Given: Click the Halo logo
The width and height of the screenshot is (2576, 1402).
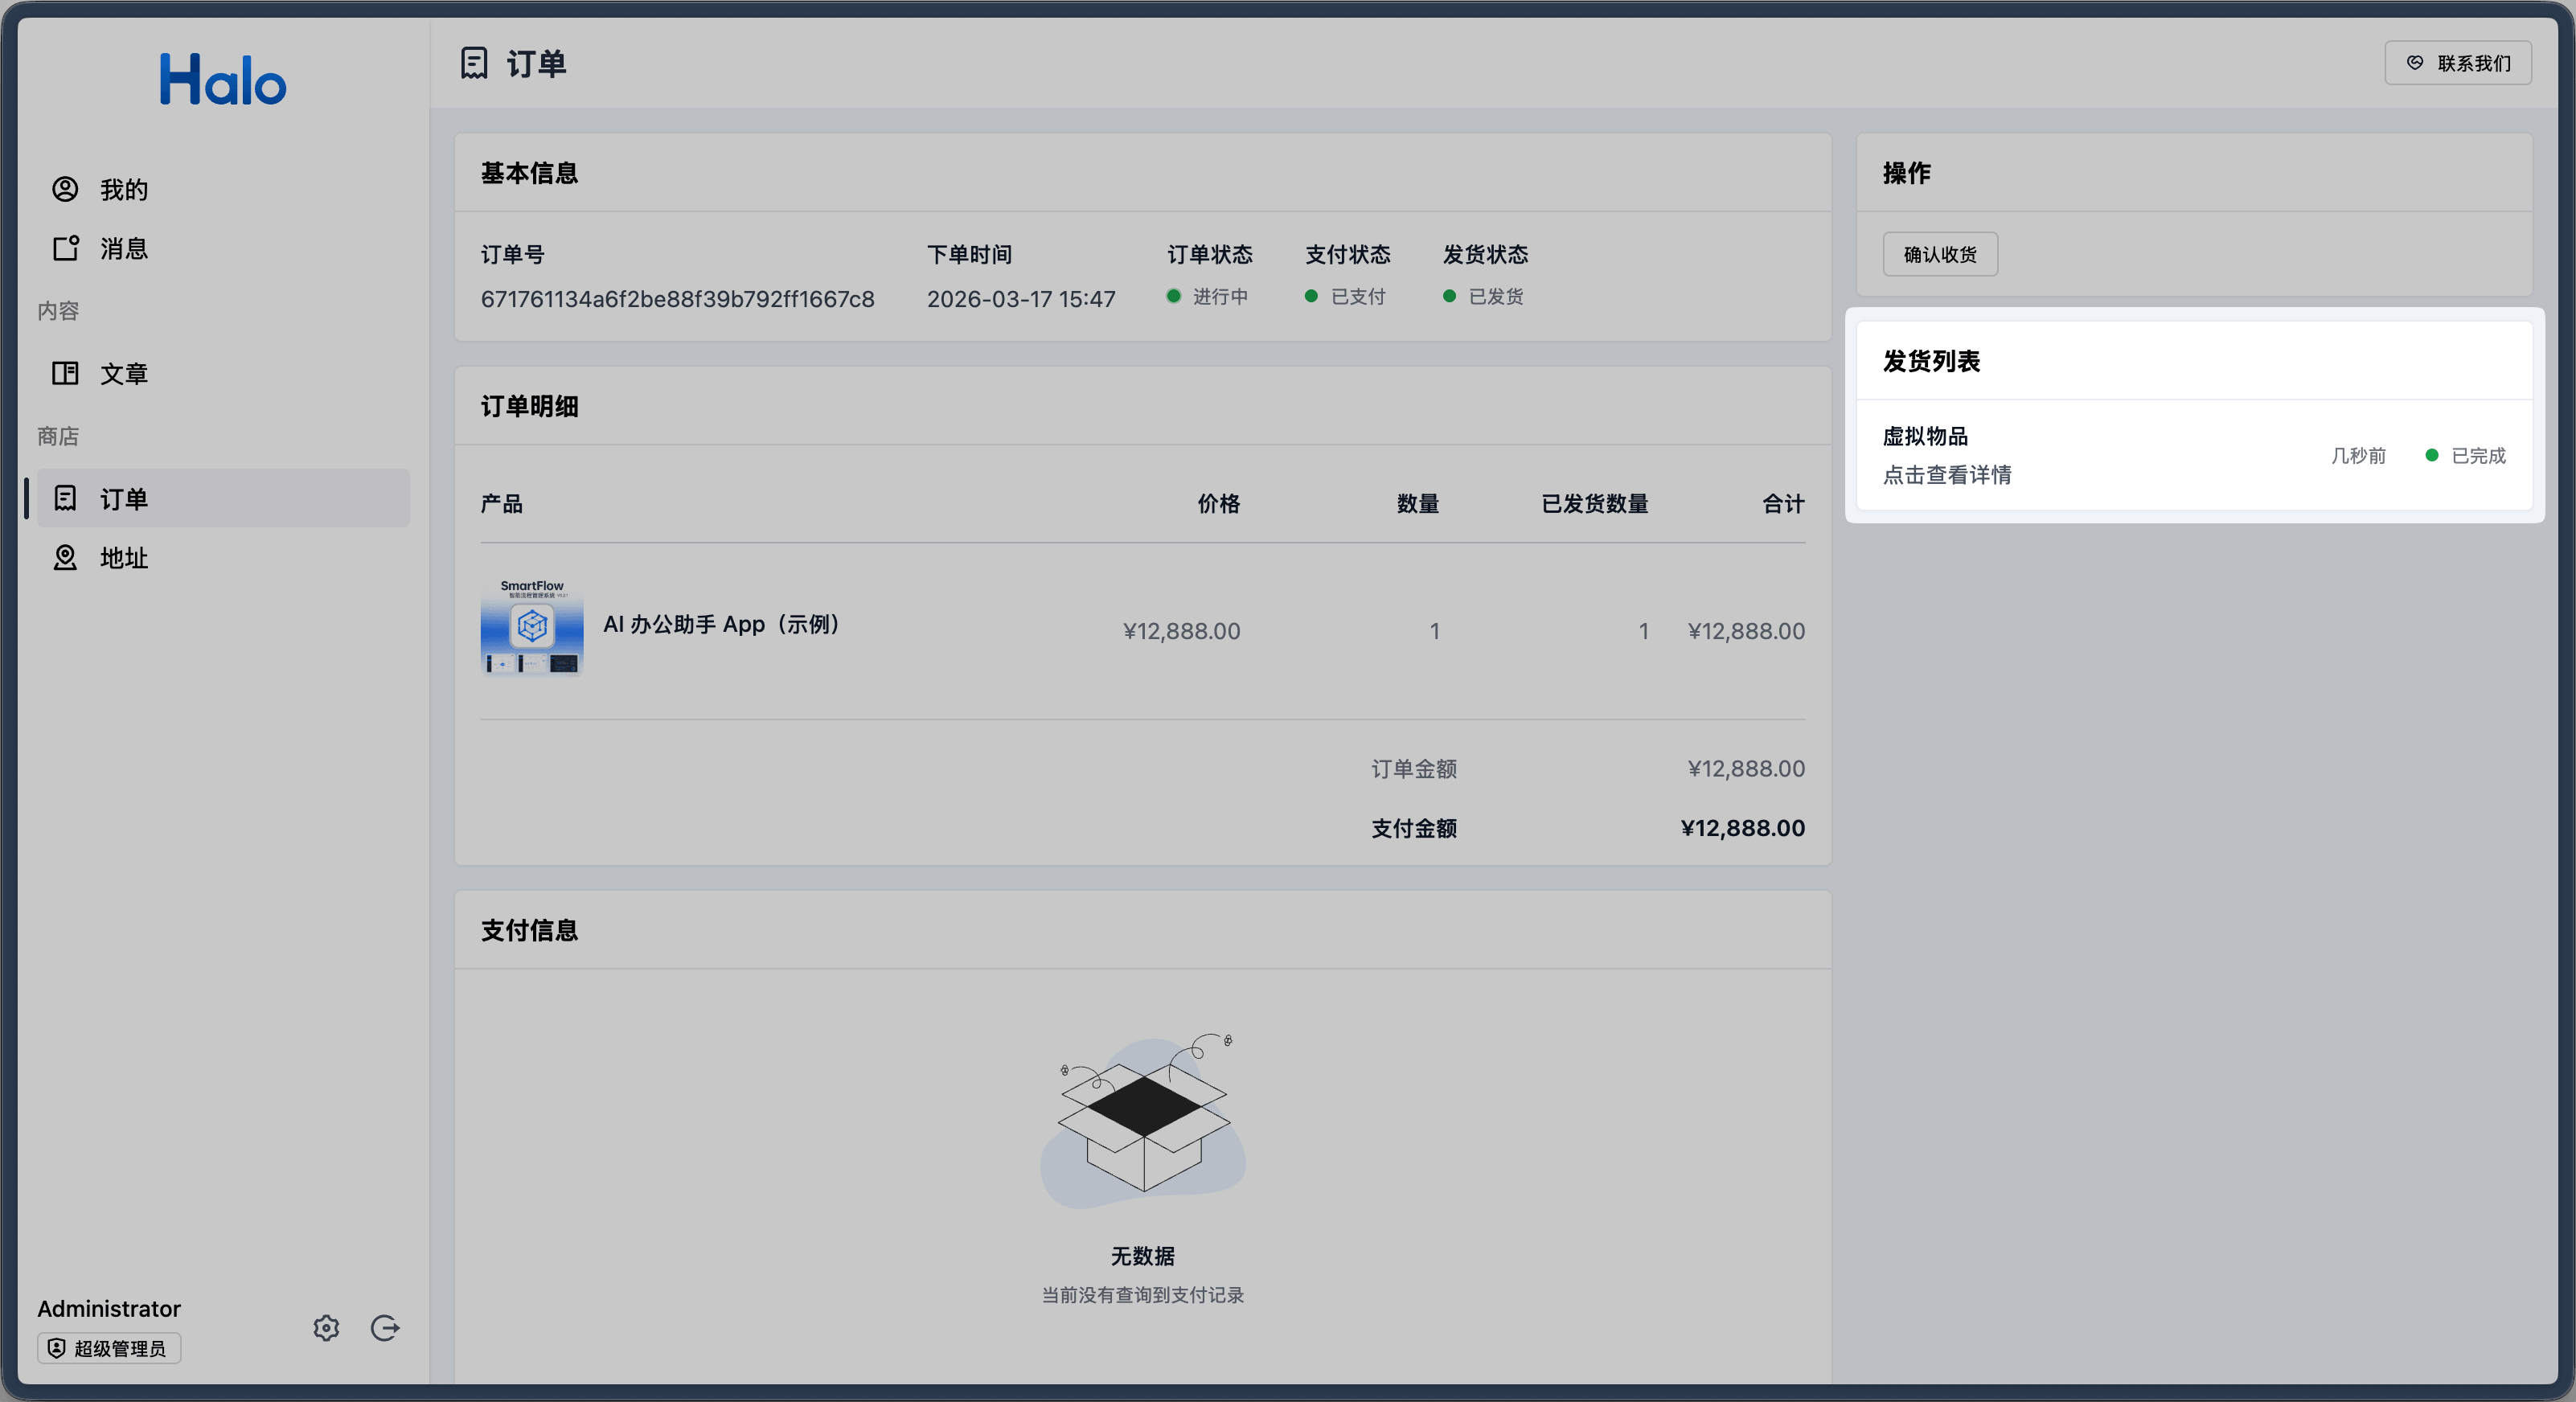Looking at the screenshot, I should coord(223,80).
